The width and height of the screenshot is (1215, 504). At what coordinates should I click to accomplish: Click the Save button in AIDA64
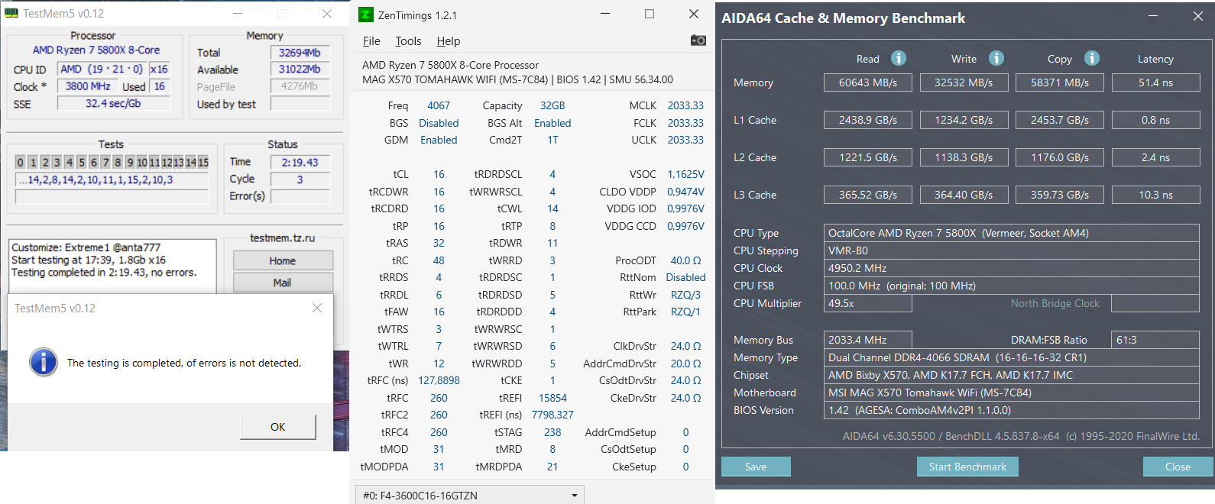756,467
